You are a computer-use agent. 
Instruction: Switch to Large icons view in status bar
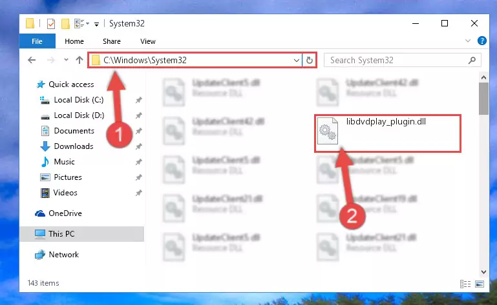[x=480, y=284]
